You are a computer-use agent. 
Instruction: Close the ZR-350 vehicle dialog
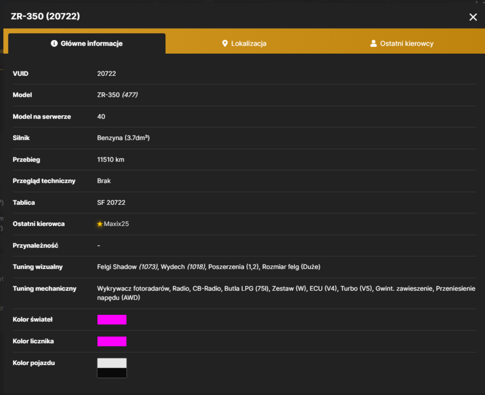tap(473, 17)
